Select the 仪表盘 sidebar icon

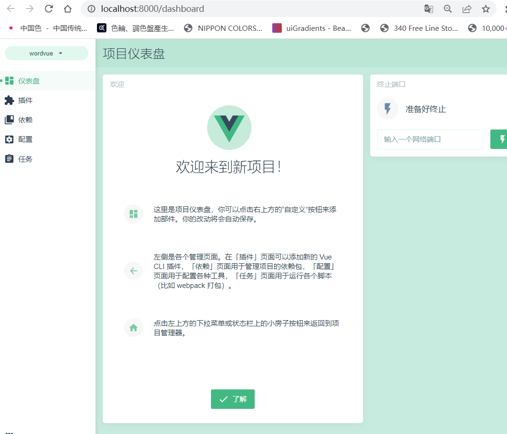pos(25,81)
